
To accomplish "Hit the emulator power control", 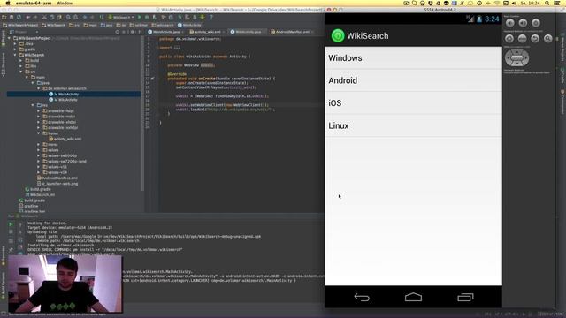I will tap(536, 23).
